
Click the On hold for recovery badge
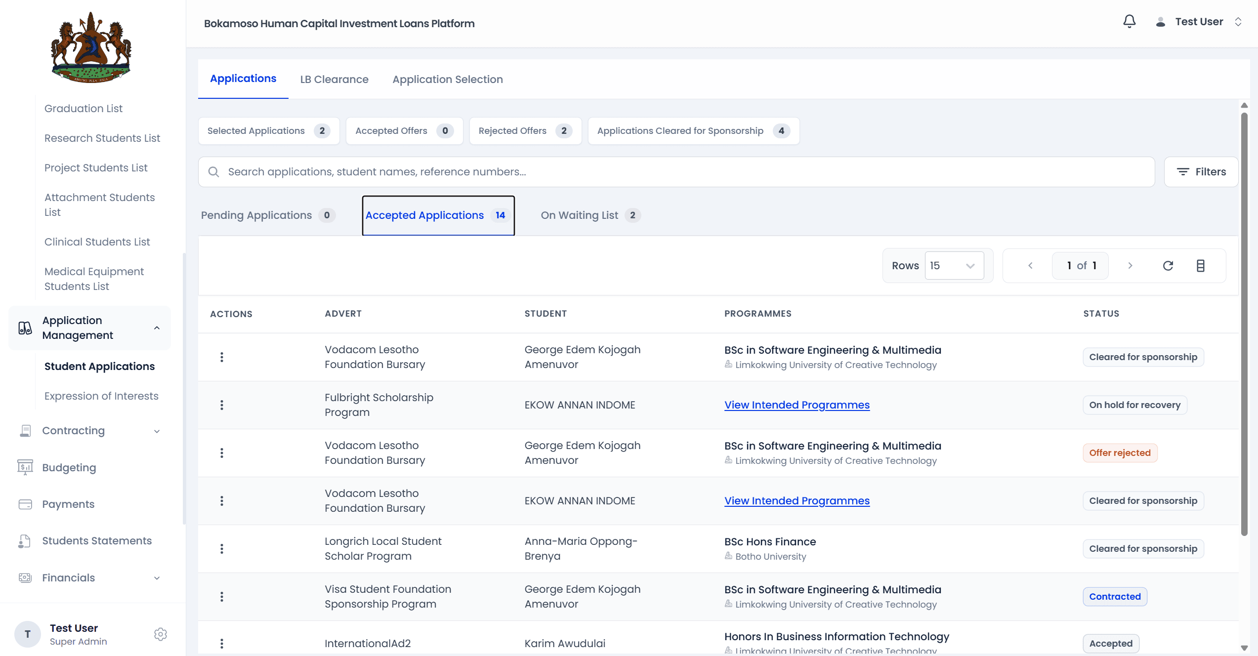[1134, 405]
